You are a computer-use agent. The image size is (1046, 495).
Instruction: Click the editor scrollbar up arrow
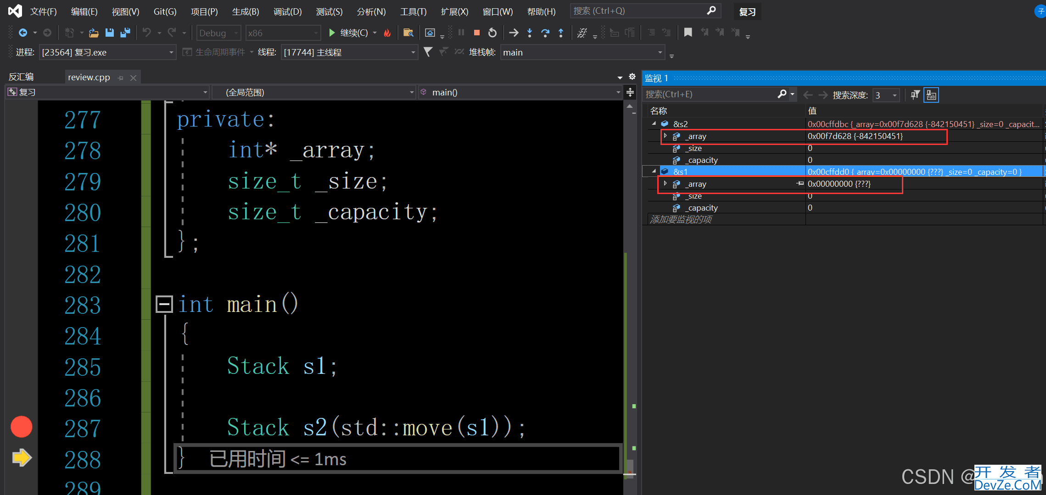[x=630, y=106]
